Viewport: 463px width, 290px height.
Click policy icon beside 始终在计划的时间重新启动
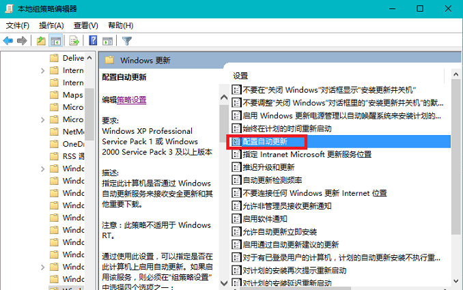(236, 128)
